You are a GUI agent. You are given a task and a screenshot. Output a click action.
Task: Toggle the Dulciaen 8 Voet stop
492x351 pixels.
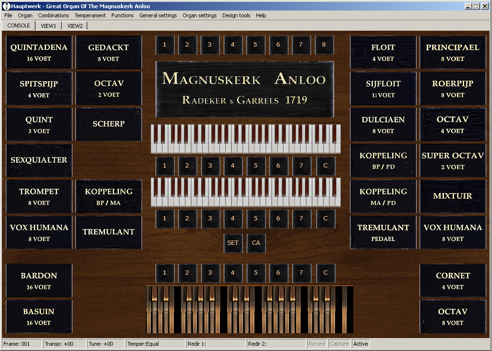[x=383, y=125]
